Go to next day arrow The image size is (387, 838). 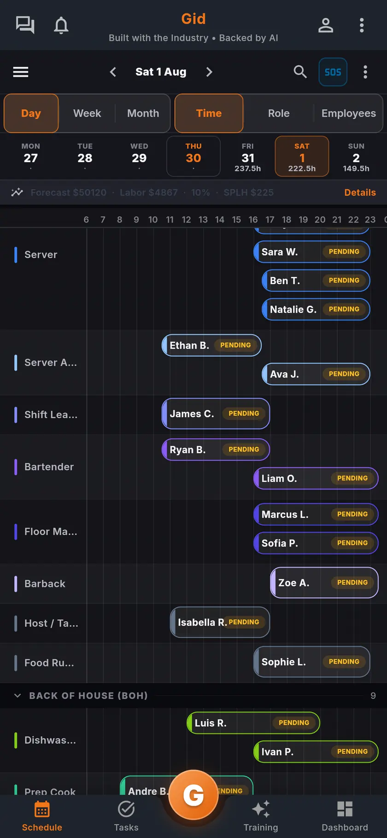[x=209, y=72]
